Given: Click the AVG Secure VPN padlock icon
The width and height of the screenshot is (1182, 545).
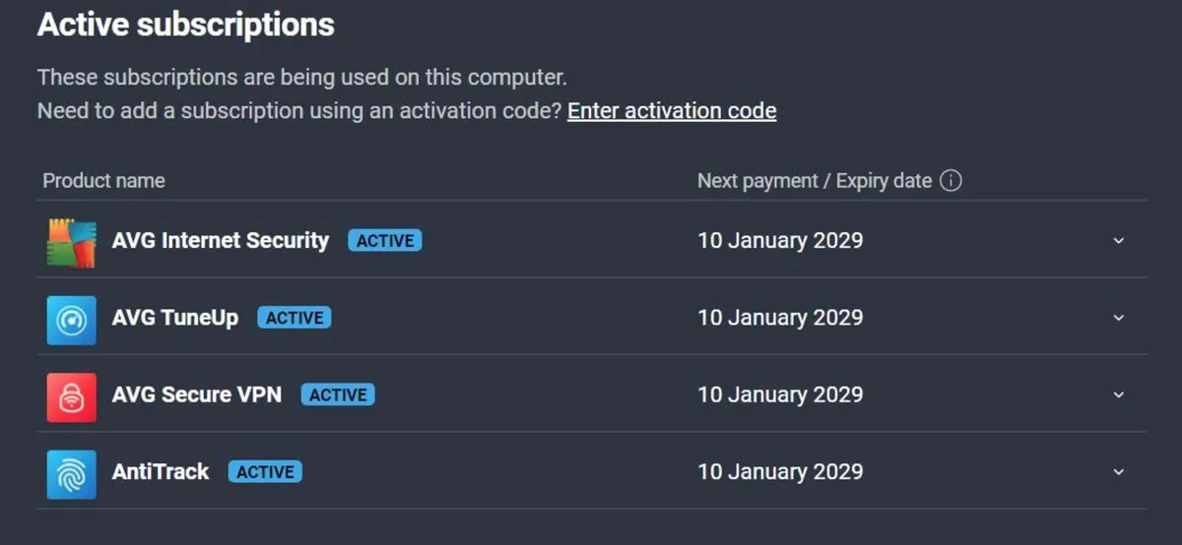Looking at the screenshot, I should 71,396.
